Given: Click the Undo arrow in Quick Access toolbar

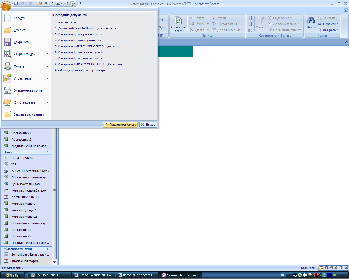Looking at the screenshot, I should coord(22,4).
